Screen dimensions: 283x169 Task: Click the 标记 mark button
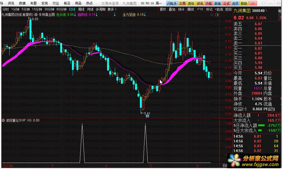[x=209, y=9]
